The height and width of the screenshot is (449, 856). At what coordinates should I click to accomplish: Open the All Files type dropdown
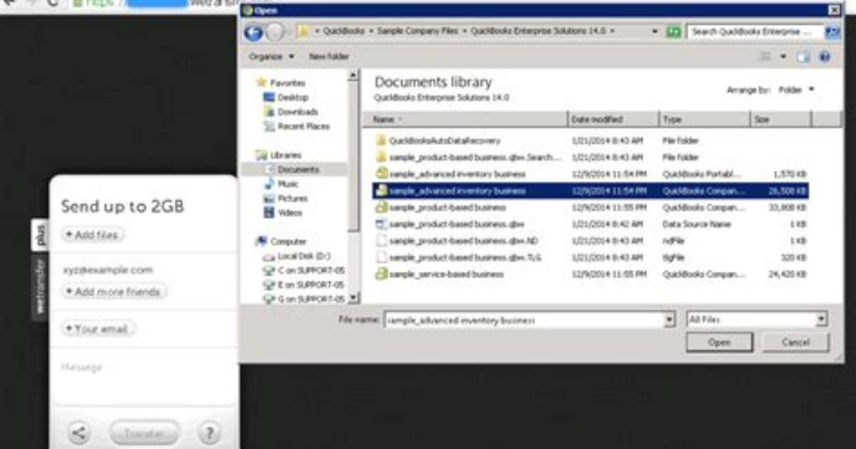(757, 320)
